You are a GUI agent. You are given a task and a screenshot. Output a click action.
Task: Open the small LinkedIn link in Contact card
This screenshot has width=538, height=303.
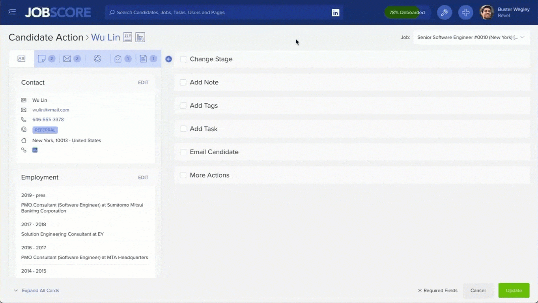(x=35, y=150)
